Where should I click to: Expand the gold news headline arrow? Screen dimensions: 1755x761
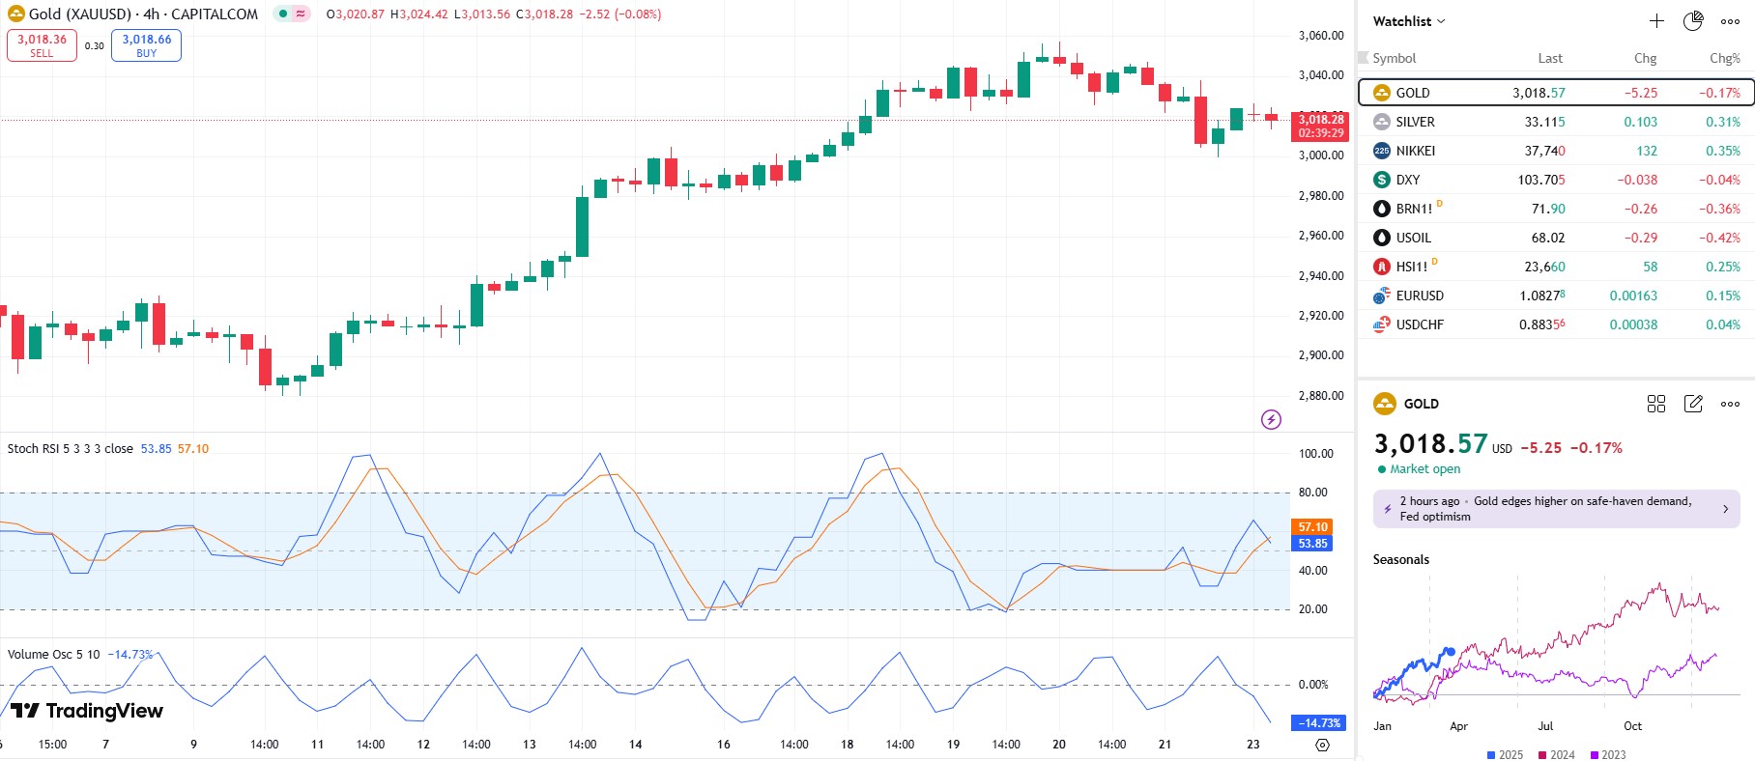[1726, 509]
